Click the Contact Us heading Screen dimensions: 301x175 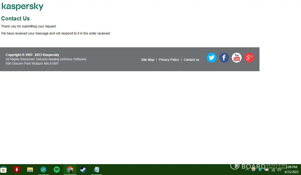click(x=15, y=18)
